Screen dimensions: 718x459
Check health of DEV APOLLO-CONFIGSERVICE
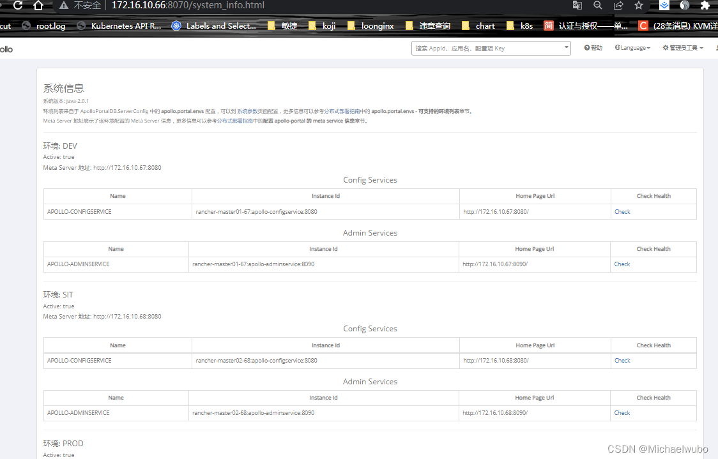click(x=622, y=212)
